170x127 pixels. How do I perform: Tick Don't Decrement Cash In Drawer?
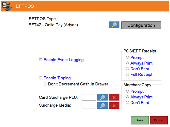click(45, 84)
